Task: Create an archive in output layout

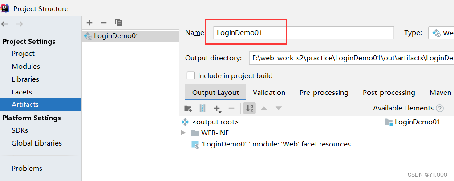Action: (203, 108)
